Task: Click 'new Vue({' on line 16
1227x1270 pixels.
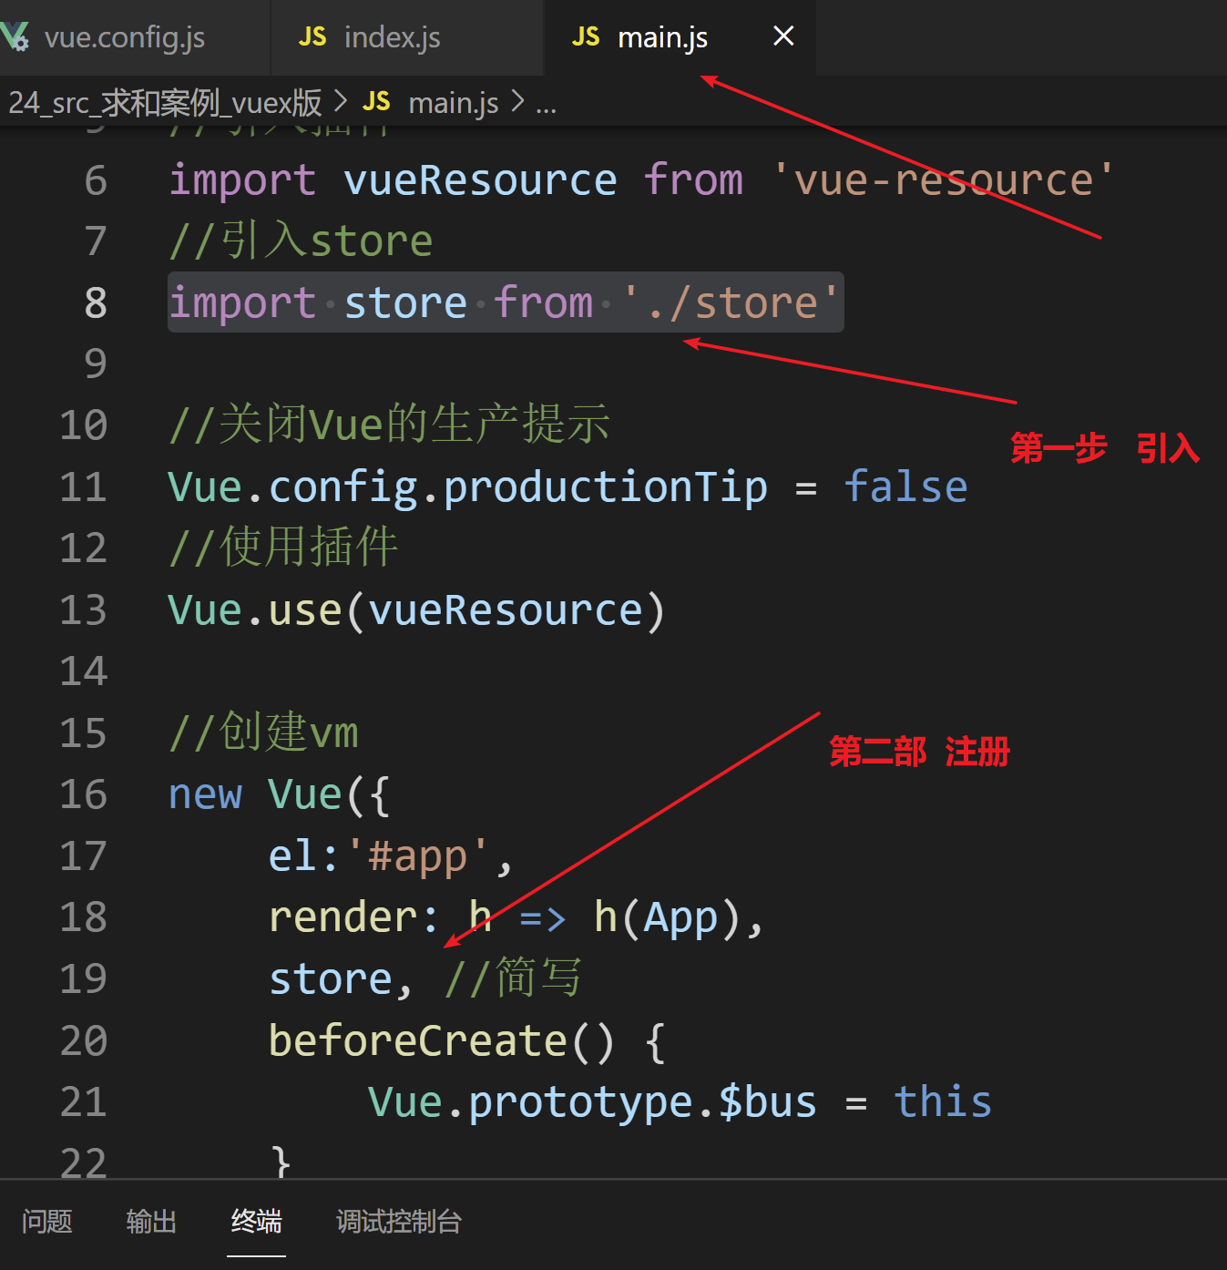Action: coord(280,794)
